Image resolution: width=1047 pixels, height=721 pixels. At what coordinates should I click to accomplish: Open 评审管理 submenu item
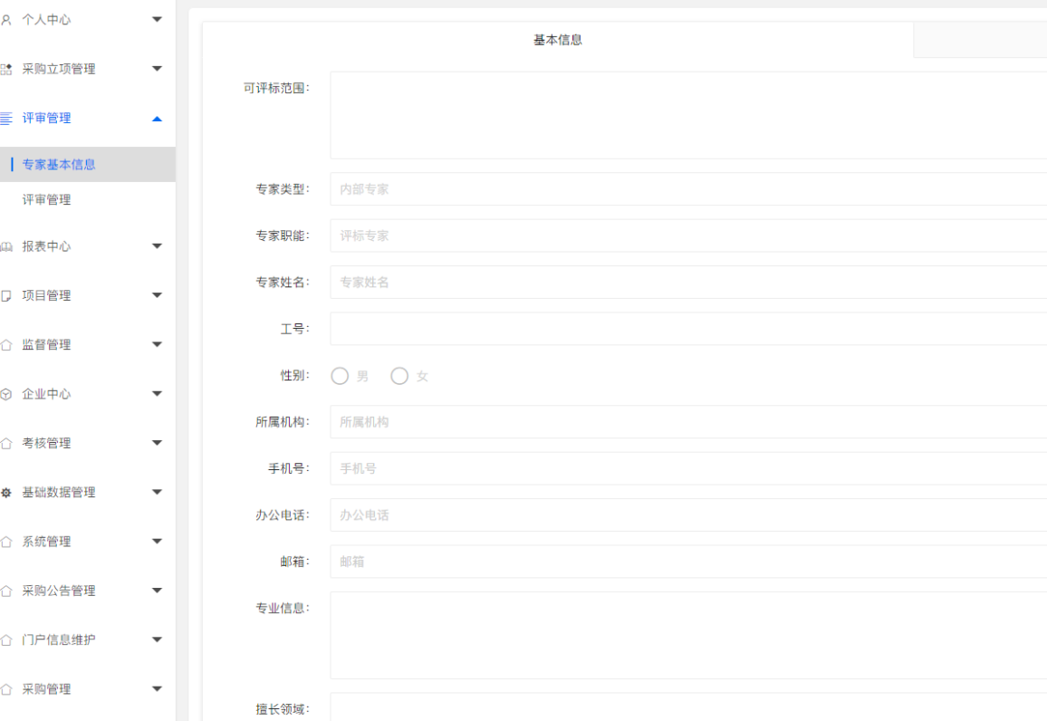click(88, 199)
